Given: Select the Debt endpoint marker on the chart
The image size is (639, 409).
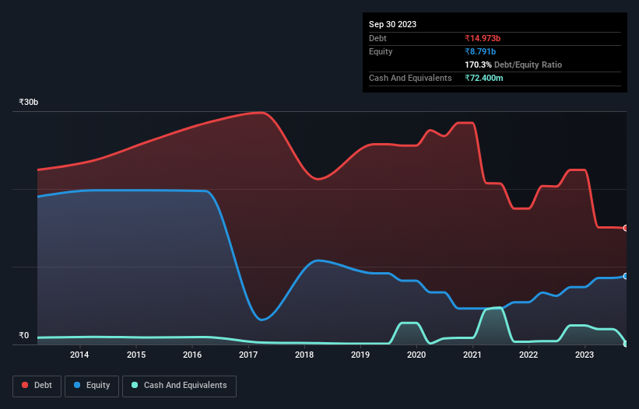Looking at the screenshot, I should (x=626, y=228).
